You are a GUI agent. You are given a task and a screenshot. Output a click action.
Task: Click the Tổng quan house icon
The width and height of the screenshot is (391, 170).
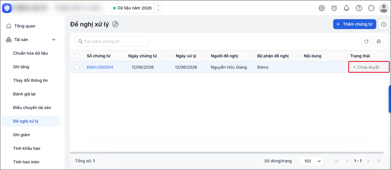9,26
